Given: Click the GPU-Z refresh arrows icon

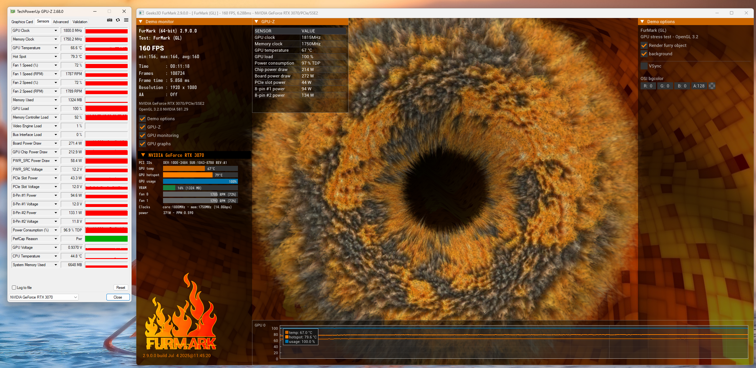Looking at the screenshot, I should coord(118,20).
